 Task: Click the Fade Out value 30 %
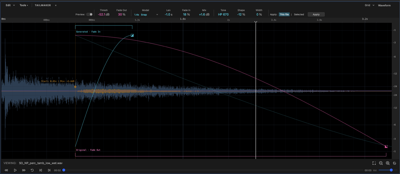[x=122, y=15]
